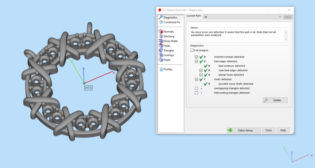Click the Help button

tap(283, 130)
